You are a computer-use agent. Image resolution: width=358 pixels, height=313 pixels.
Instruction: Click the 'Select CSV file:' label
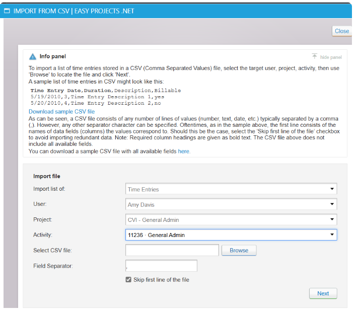point(52,251)
